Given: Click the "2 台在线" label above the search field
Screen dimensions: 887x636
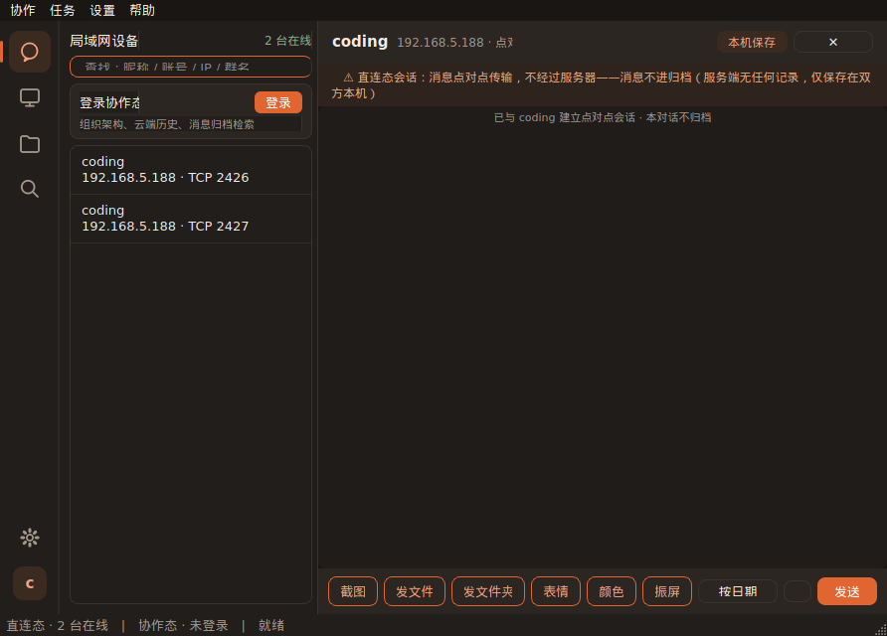Looking at the screenshot, I should 288,41.
